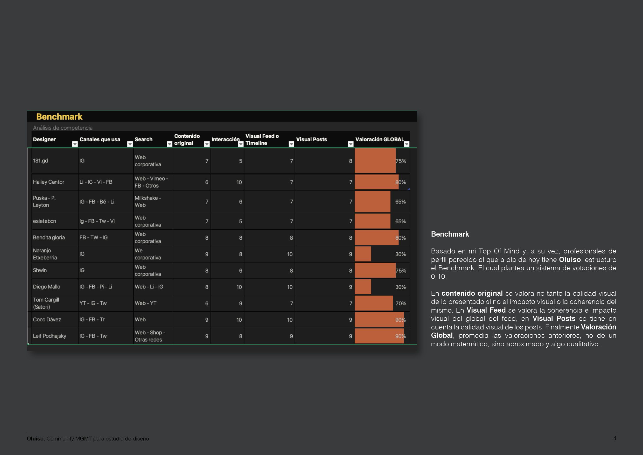Click the Tom Cargill (Satori) cell

(55, 303)
